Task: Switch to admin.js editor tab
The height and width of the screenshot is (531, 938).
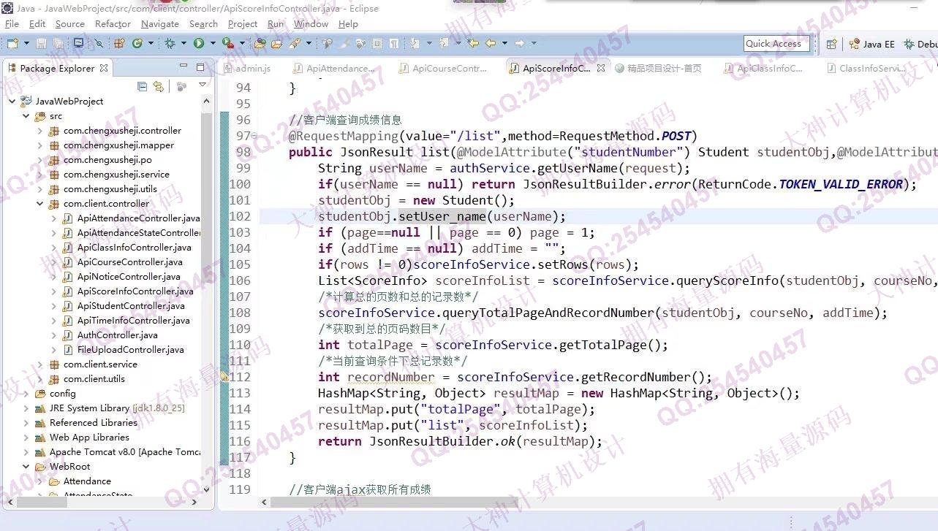Action: (x=248, y=68)
